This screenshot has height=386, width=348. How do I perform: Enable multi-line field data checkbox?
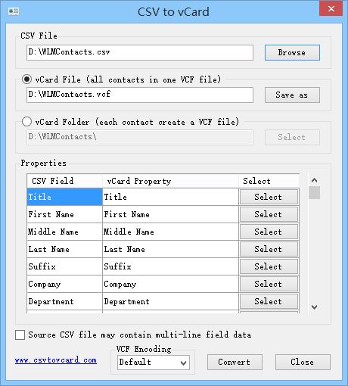(20, 335)
